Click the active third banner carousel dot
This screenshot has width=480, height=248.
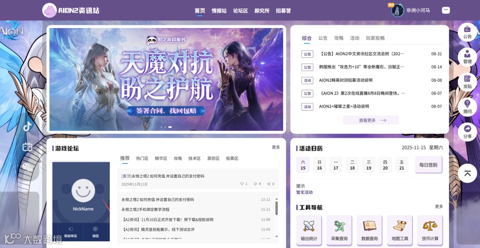pyautogui.click(x=170, y=127)
